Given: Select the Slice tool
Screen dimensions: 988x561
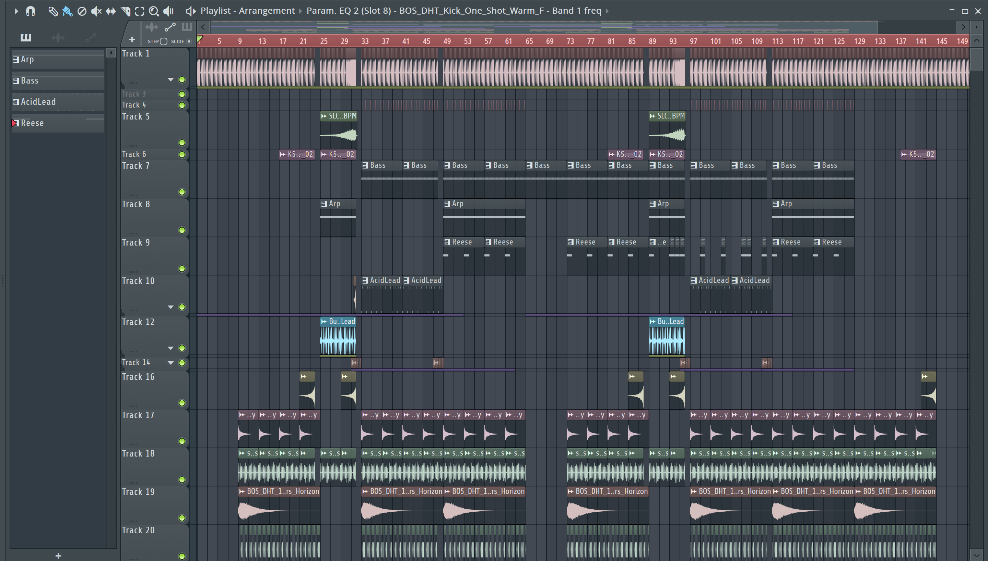Looking at the screenshot, I should (125, 11).
